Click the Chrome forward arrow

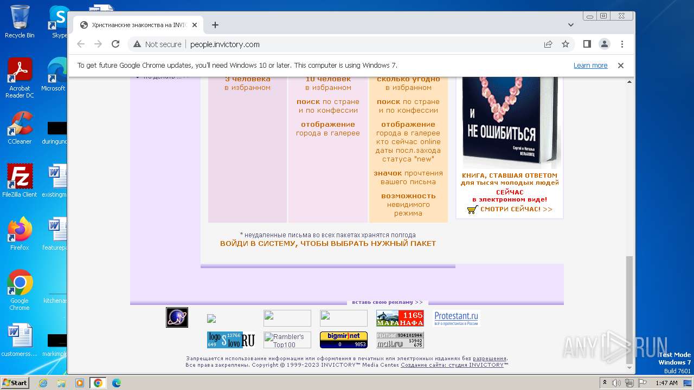(x=98, y=44)
